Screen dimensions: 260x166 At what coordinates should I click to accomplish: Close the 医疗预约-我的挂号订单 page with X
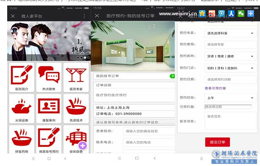tap(97, 16)
